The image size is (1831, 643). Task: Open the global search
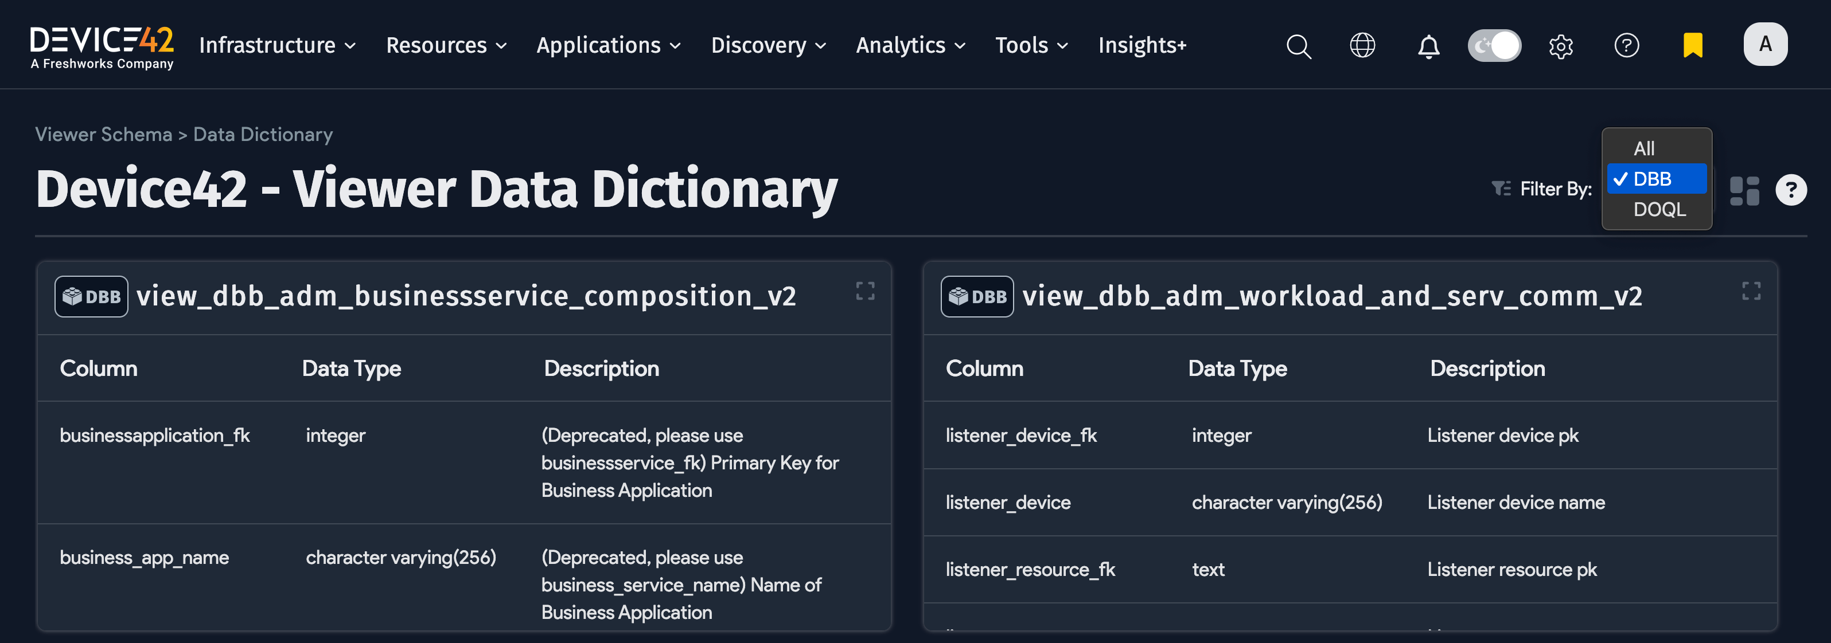1298,45
